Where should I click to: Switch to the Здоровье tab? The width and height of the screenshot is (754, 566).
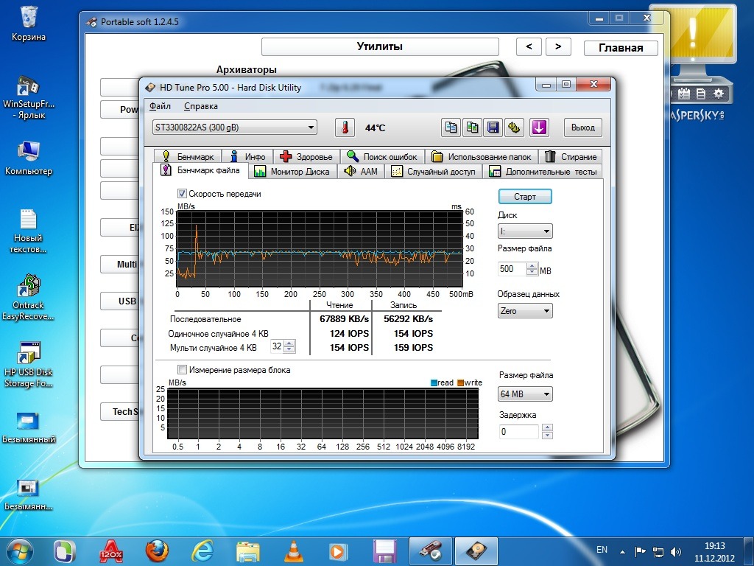point(306,156)
